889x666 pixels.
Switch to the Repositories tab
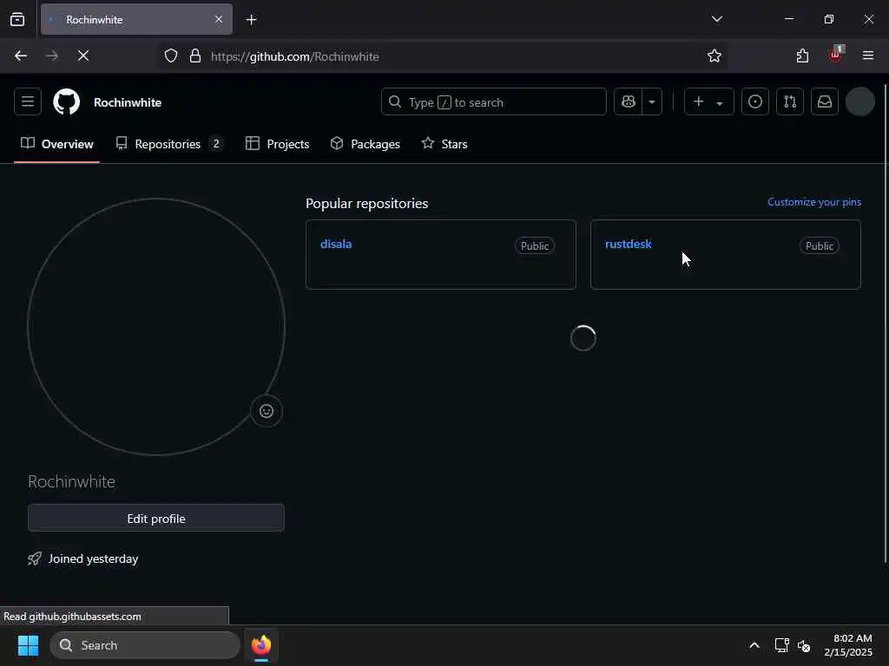[168, 144]
